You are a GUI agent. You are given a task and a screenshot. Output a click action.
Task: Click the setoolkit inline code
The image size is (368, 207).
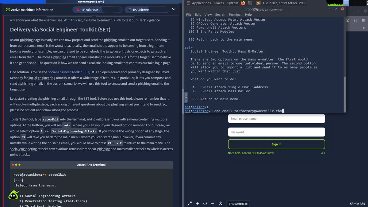[51, 119]
